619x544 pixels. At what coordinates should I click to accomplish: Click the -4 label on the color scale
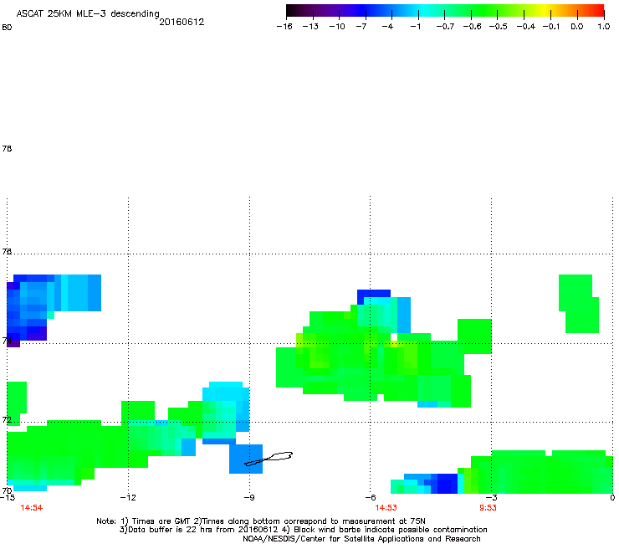pos(387,27)
